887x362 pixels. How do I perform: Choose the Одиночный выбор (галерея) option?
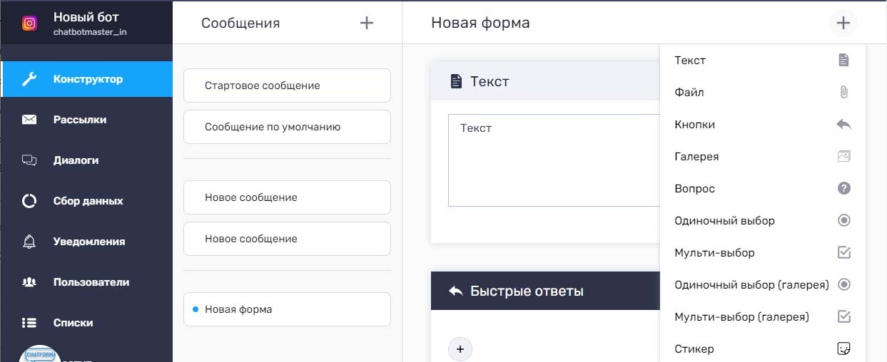[751, 285]
